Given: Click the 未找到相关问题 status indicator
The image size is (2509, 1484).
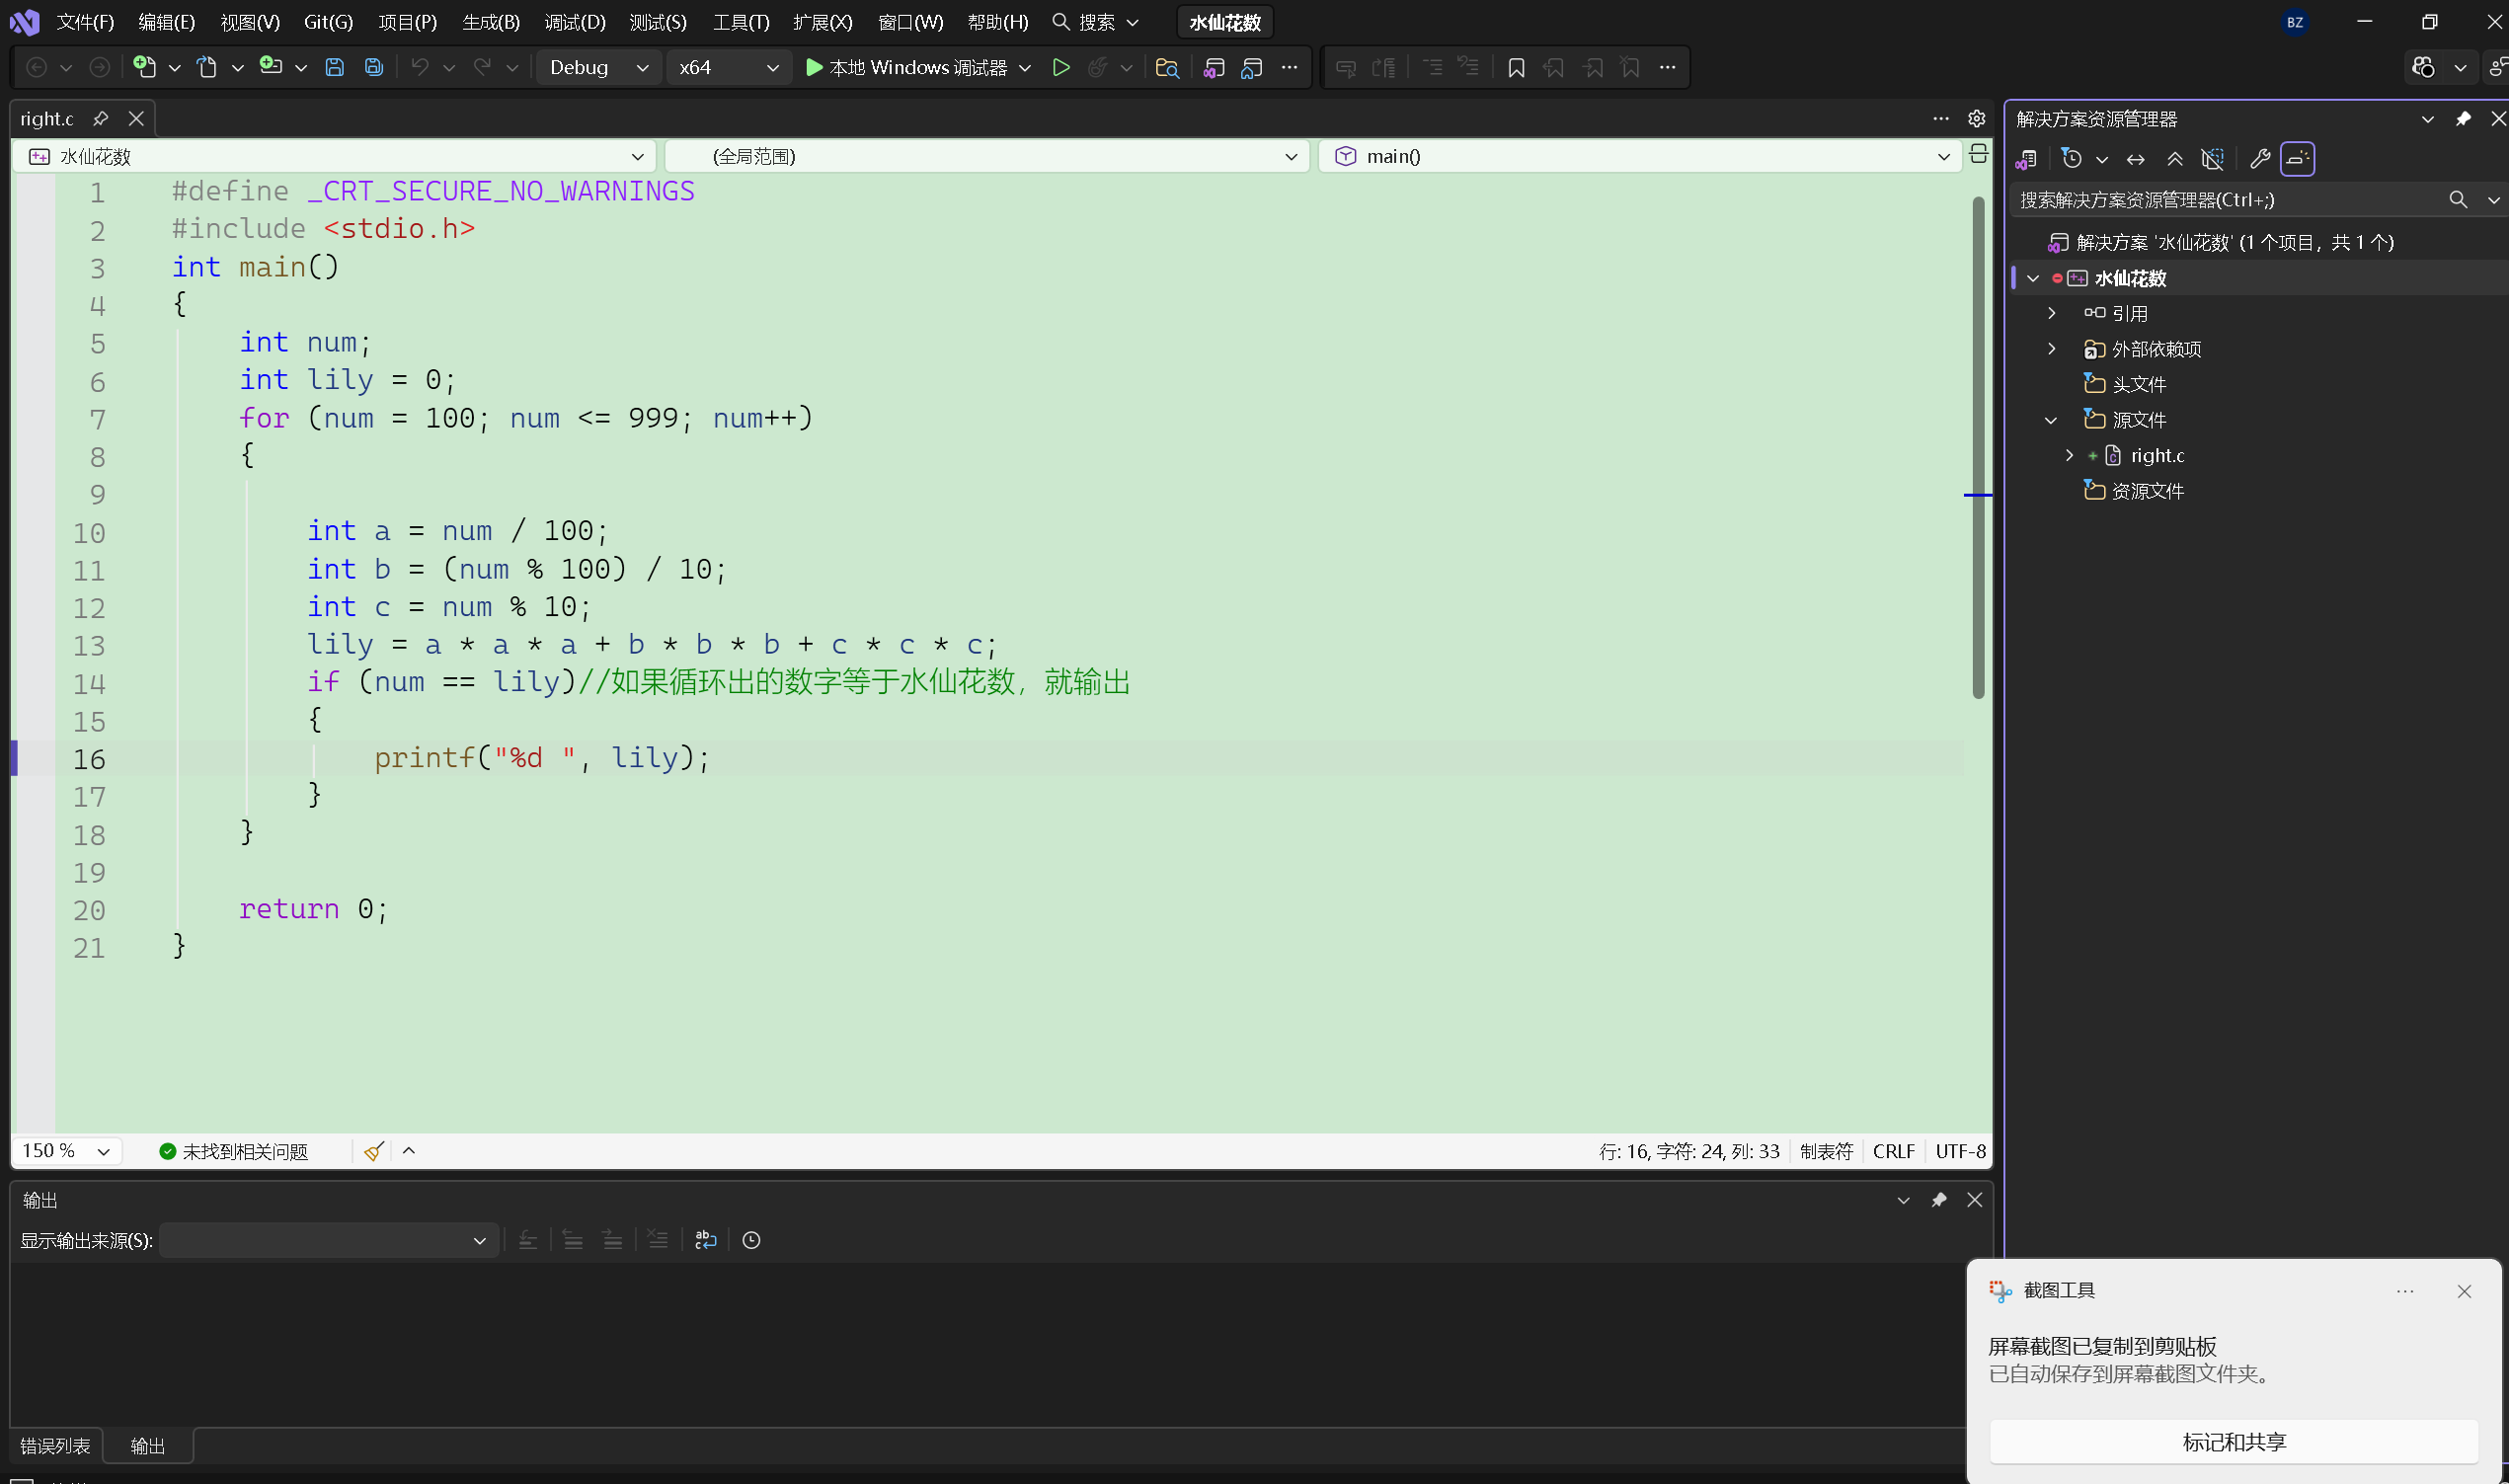Looking at the screenshot, I should [233, 1151].
